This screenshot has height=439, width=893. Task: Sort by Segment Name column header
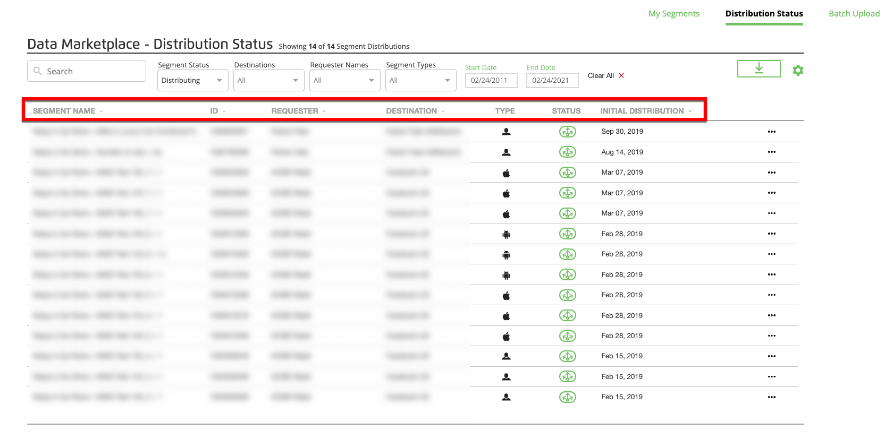(68, 111)
